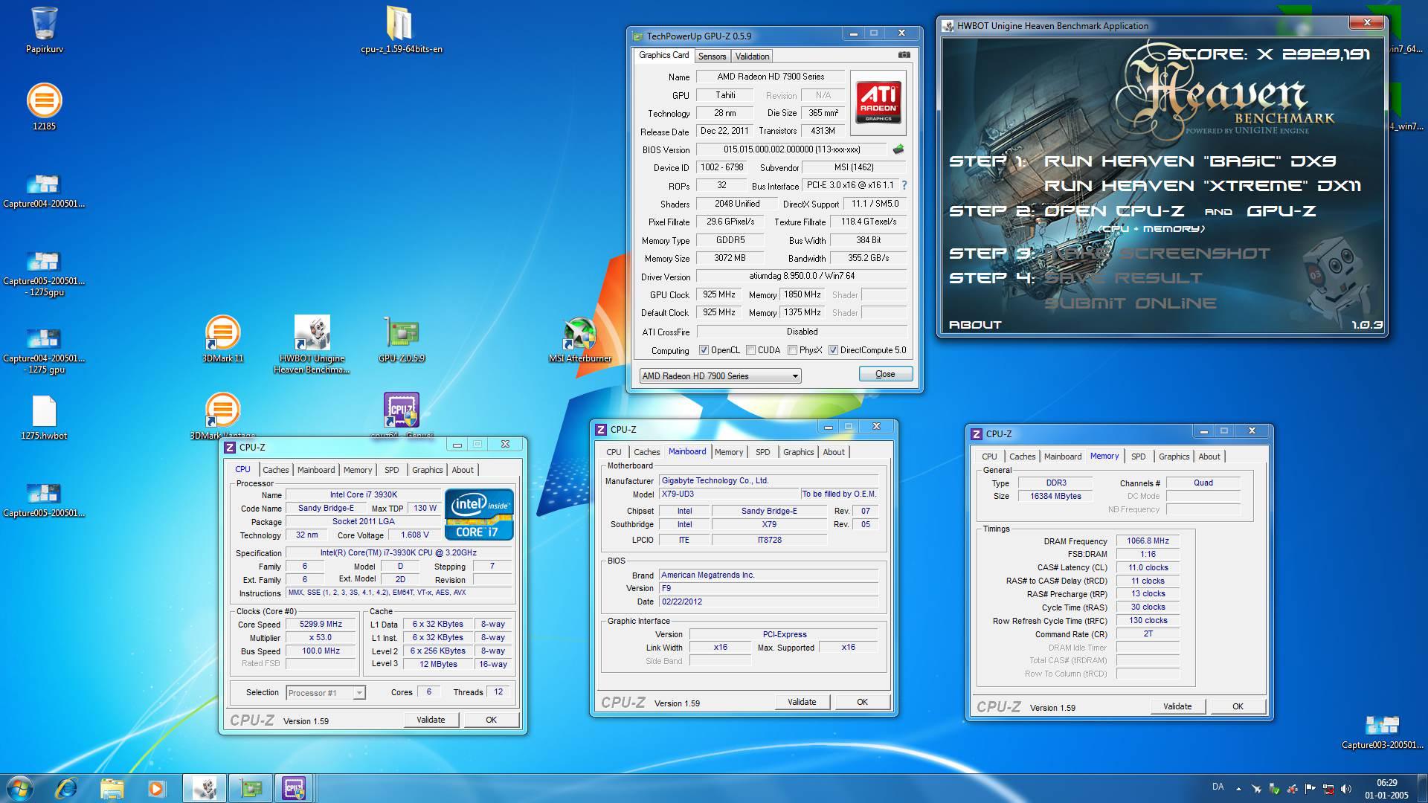Switch to the Sensors tab in GPU-Z

(712, 57)
